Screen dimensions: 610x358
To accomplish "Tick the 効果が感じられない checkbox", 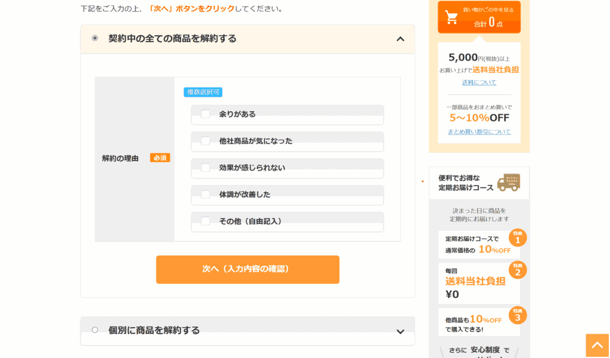I will pos(206,168).
